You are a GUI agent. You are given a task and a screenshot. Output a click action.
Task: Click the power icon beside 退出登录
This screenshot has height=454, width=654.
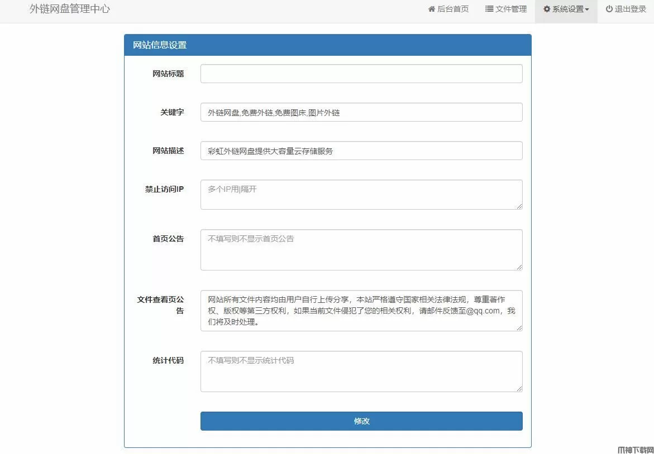coord(609,9)
